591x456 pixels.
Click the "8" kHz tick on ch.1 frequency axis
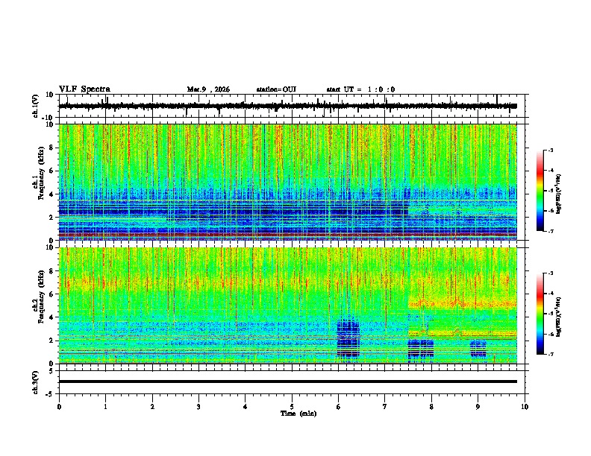(x=51, y=148)
